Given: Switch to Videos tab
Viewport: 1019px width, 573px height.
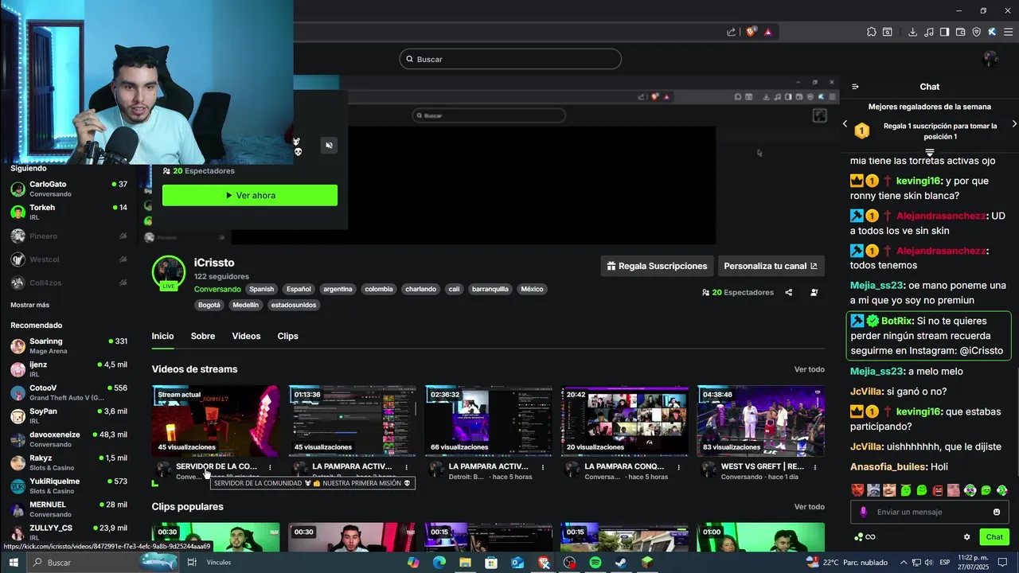Looking at the screenshot, I should pyautogui.click(x=246, y=336).
